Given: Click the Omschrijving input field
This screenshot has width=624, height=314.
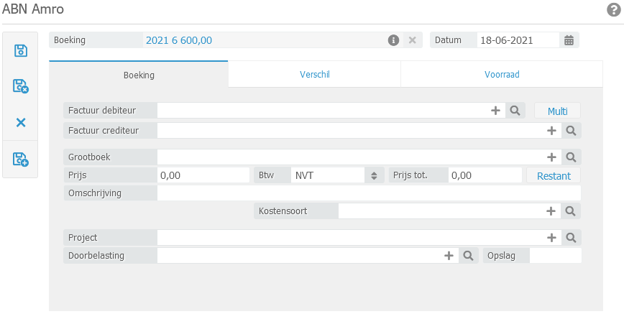Looking at the screenshot, I should [x=368, y=193].
